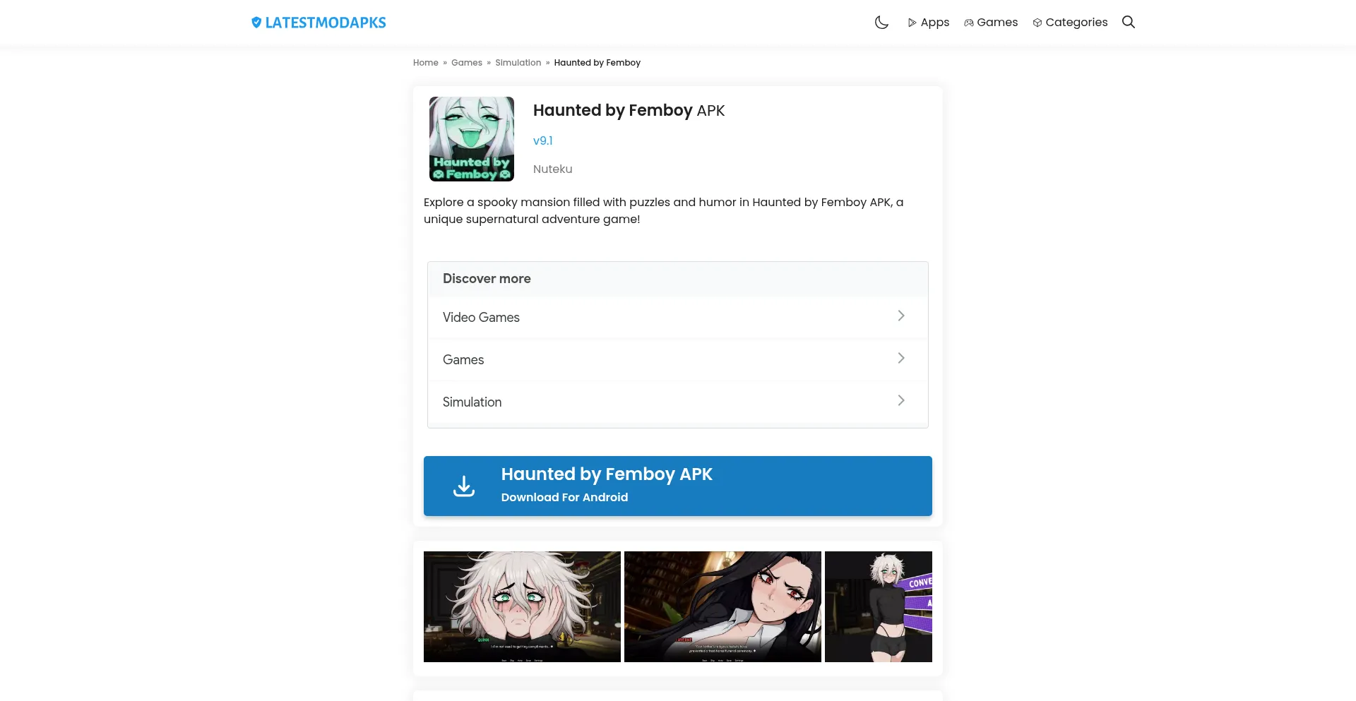Go to the Home breadcrumb
This screenshot has height=701, width=1356.
(x=426, y=63)
